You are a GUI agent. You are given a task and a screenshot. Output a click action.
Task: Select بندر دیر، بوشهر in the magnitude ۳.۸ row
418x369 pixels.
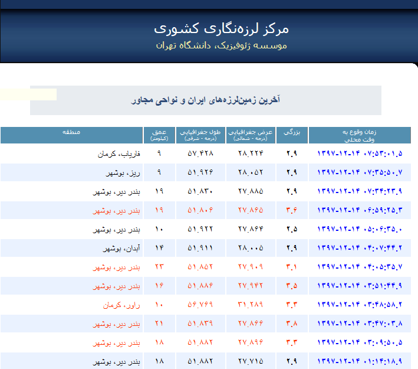(117, 324)
